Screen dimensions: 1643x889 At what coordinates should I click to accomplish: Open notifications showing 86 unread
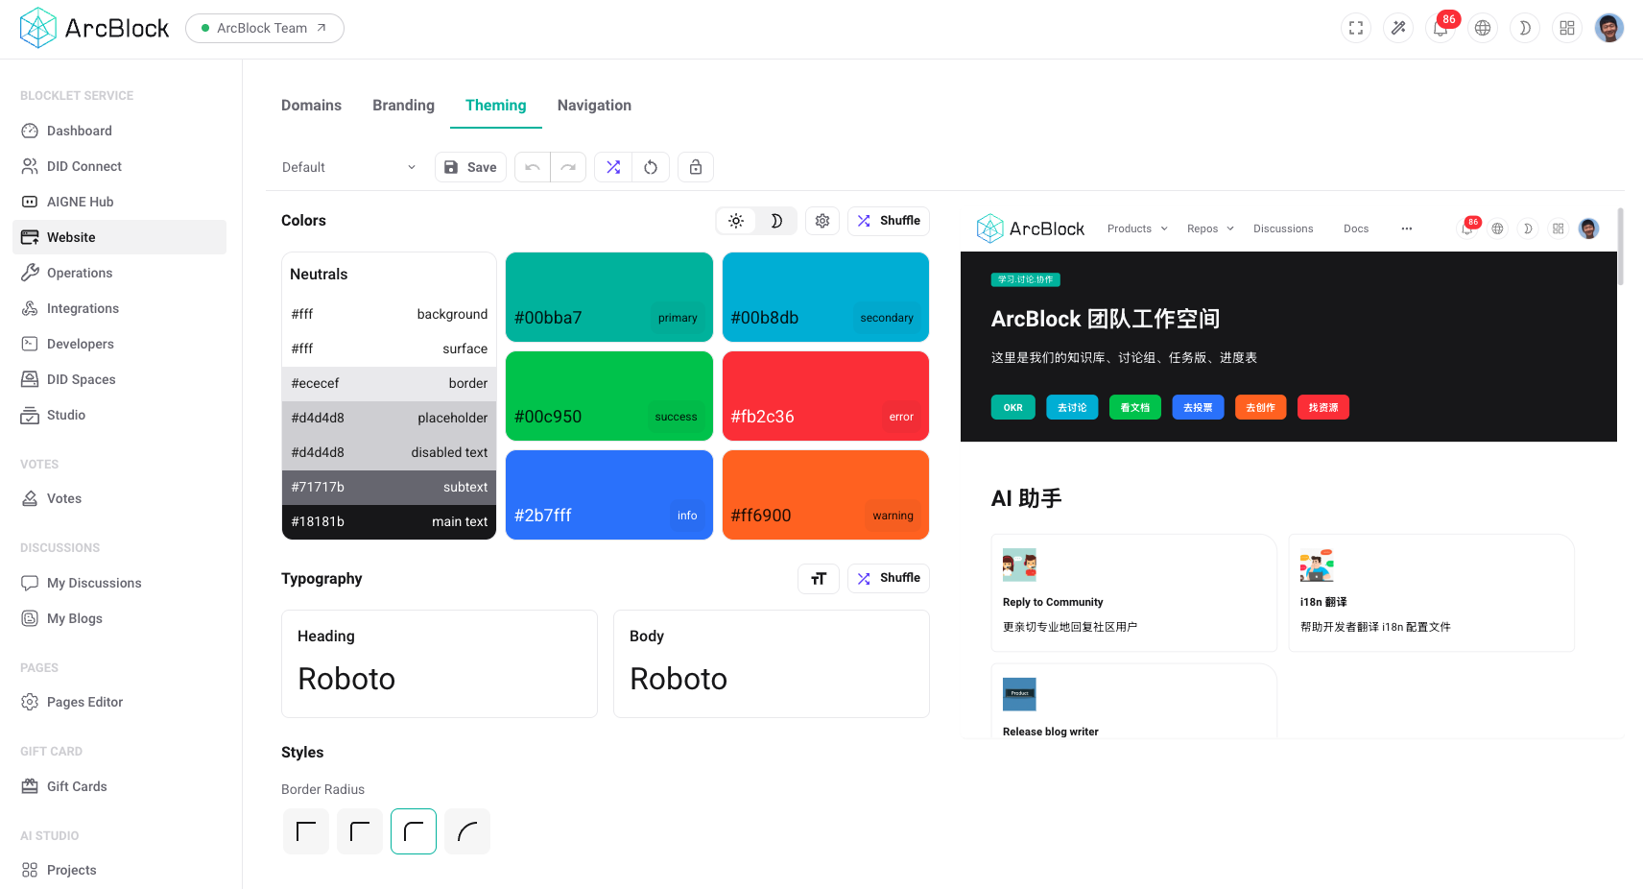(x=1441, y=28)
